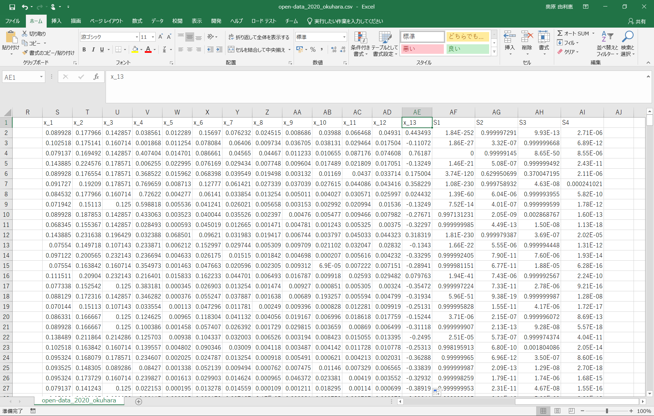Click the Find and Select magnifier icon
Image resolution: width=654 pixels, height=416 pixels.
[x=627, y=37]
